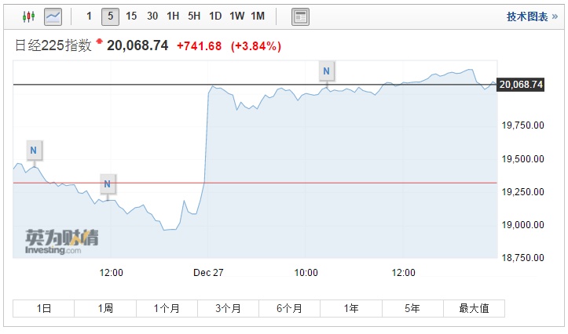
Task: Choose the 1D interval
Action: 215,16
